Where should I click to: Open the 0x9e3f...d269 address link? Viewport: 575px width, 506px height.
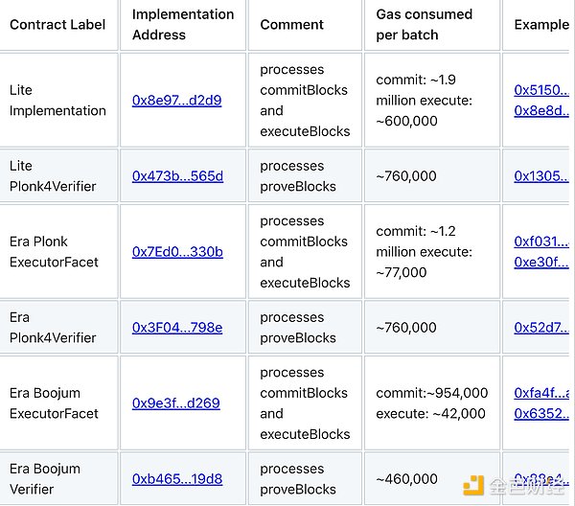[x=176, y=402]
